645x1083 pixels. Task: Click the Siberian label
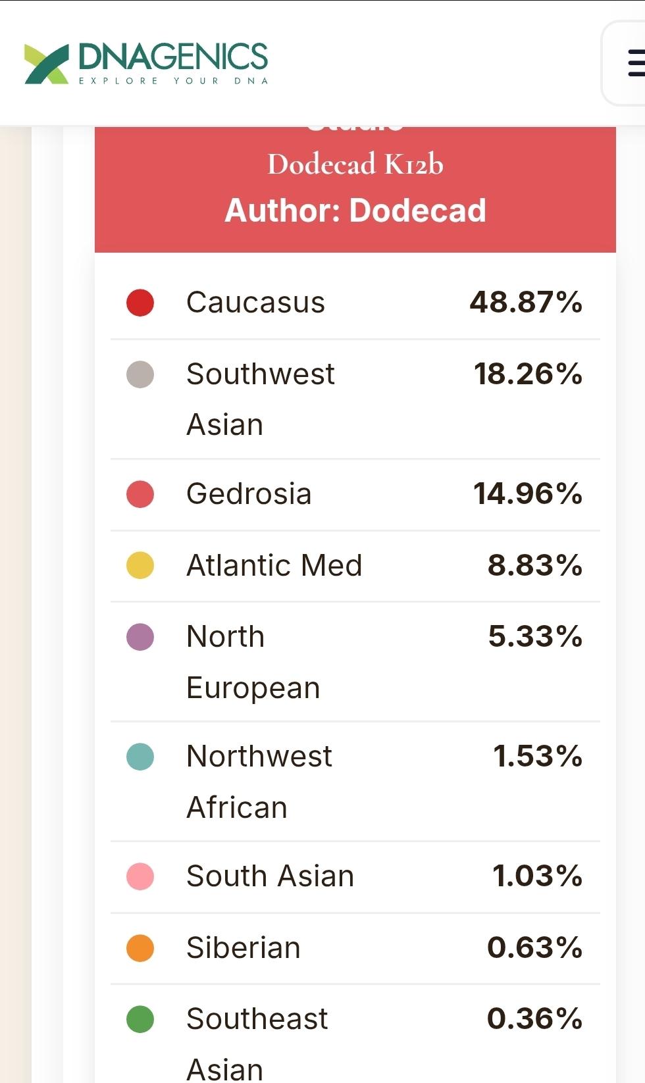(x=244, y=948)
